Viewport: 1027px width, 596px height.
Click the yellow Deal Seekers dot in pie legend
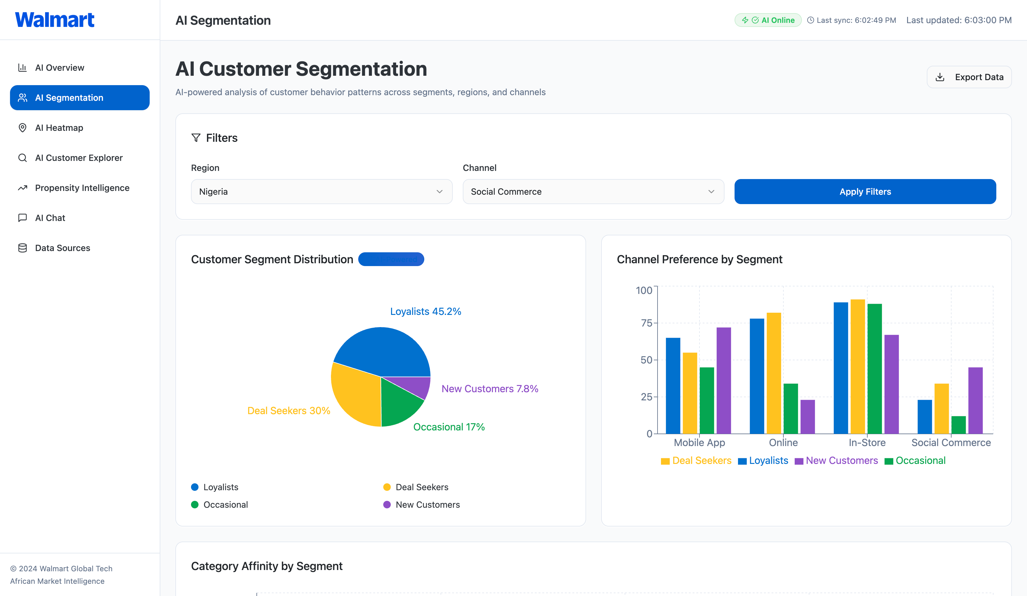pyautogui.click(x=387, y=487)
